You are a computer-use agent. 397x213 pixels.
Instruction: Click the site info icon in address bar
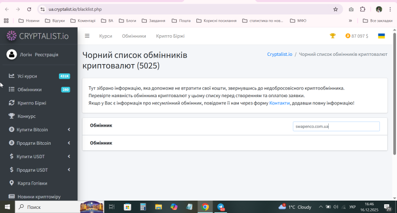click(x=42, y=9)
